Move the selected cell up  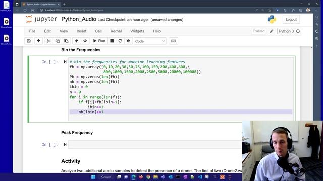76,41
